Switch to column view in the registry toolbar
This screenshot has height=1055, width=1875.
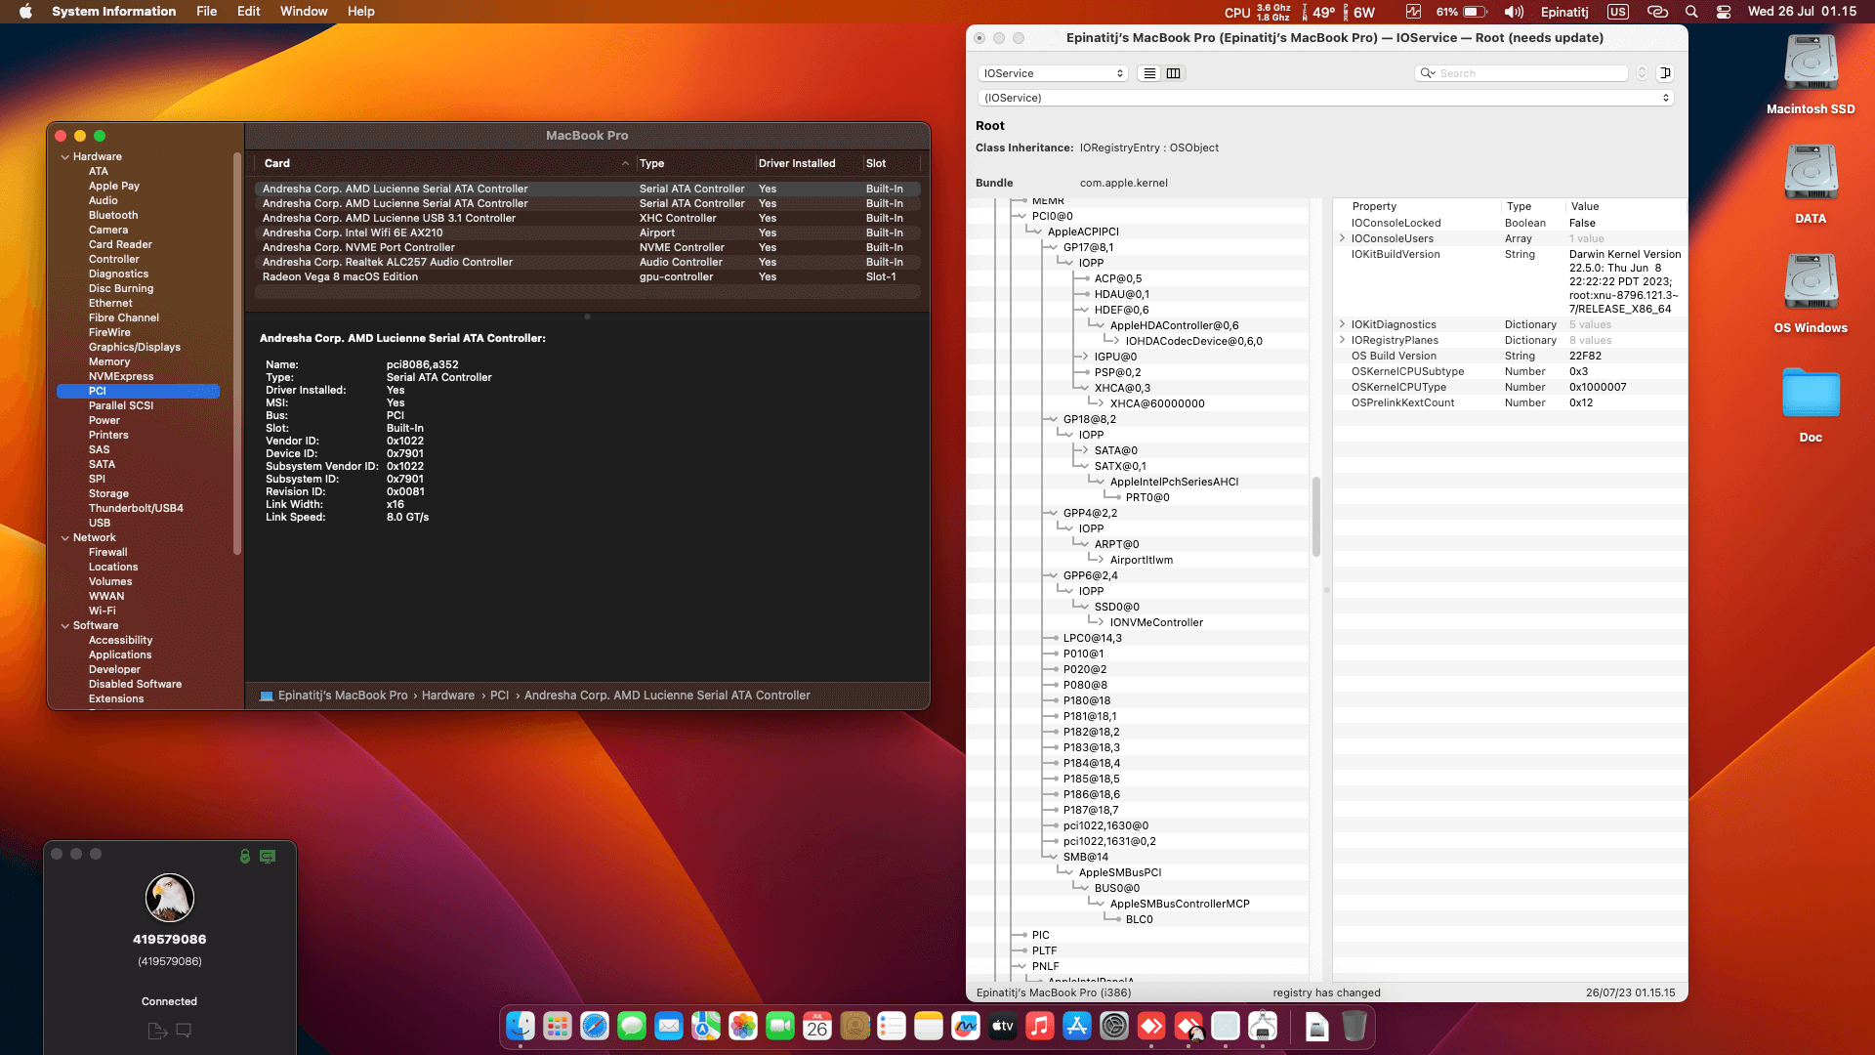1173,73
